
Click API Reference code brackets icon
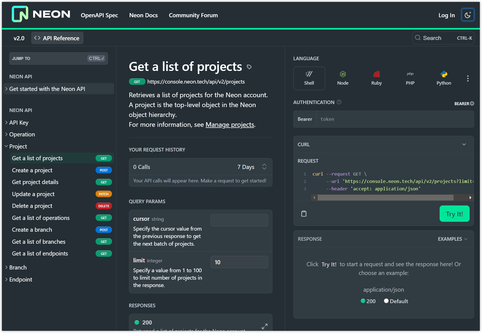point(37,38)
